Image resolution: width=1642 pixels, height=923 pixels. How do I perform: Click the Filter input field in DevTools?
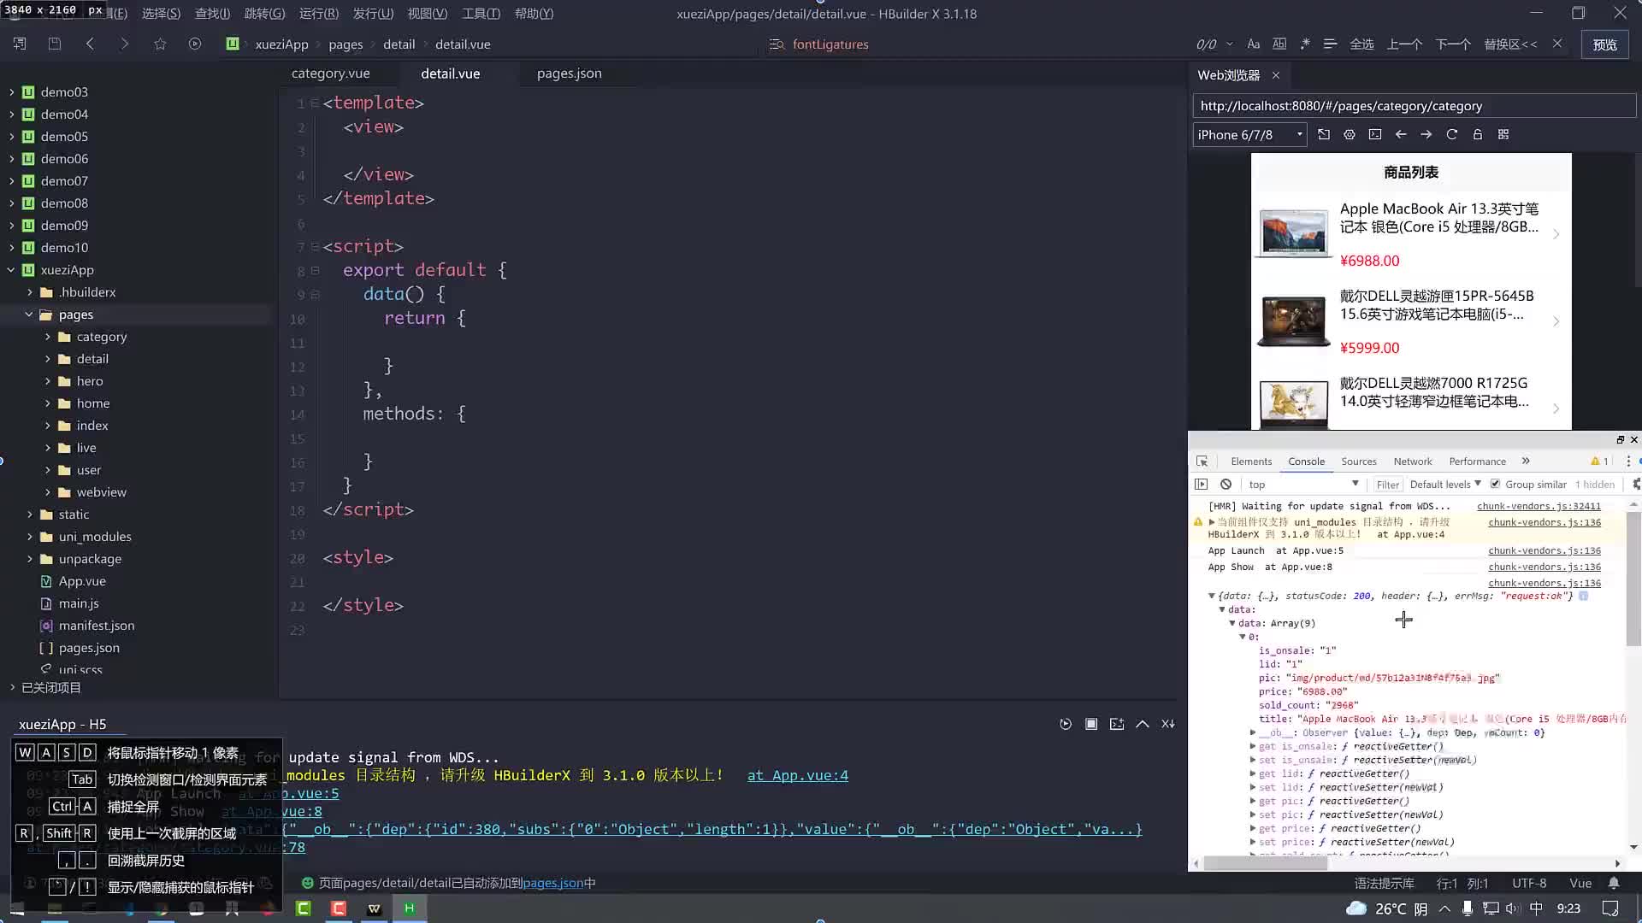pos(1388,485)
